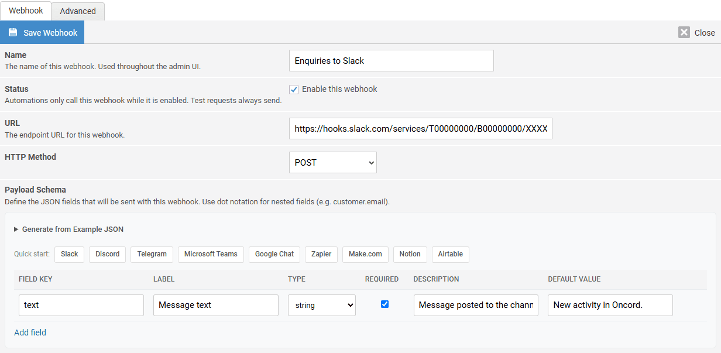
Task: Choose the Microsoft Teams quick start preset
Action: [x=211, y=254]
